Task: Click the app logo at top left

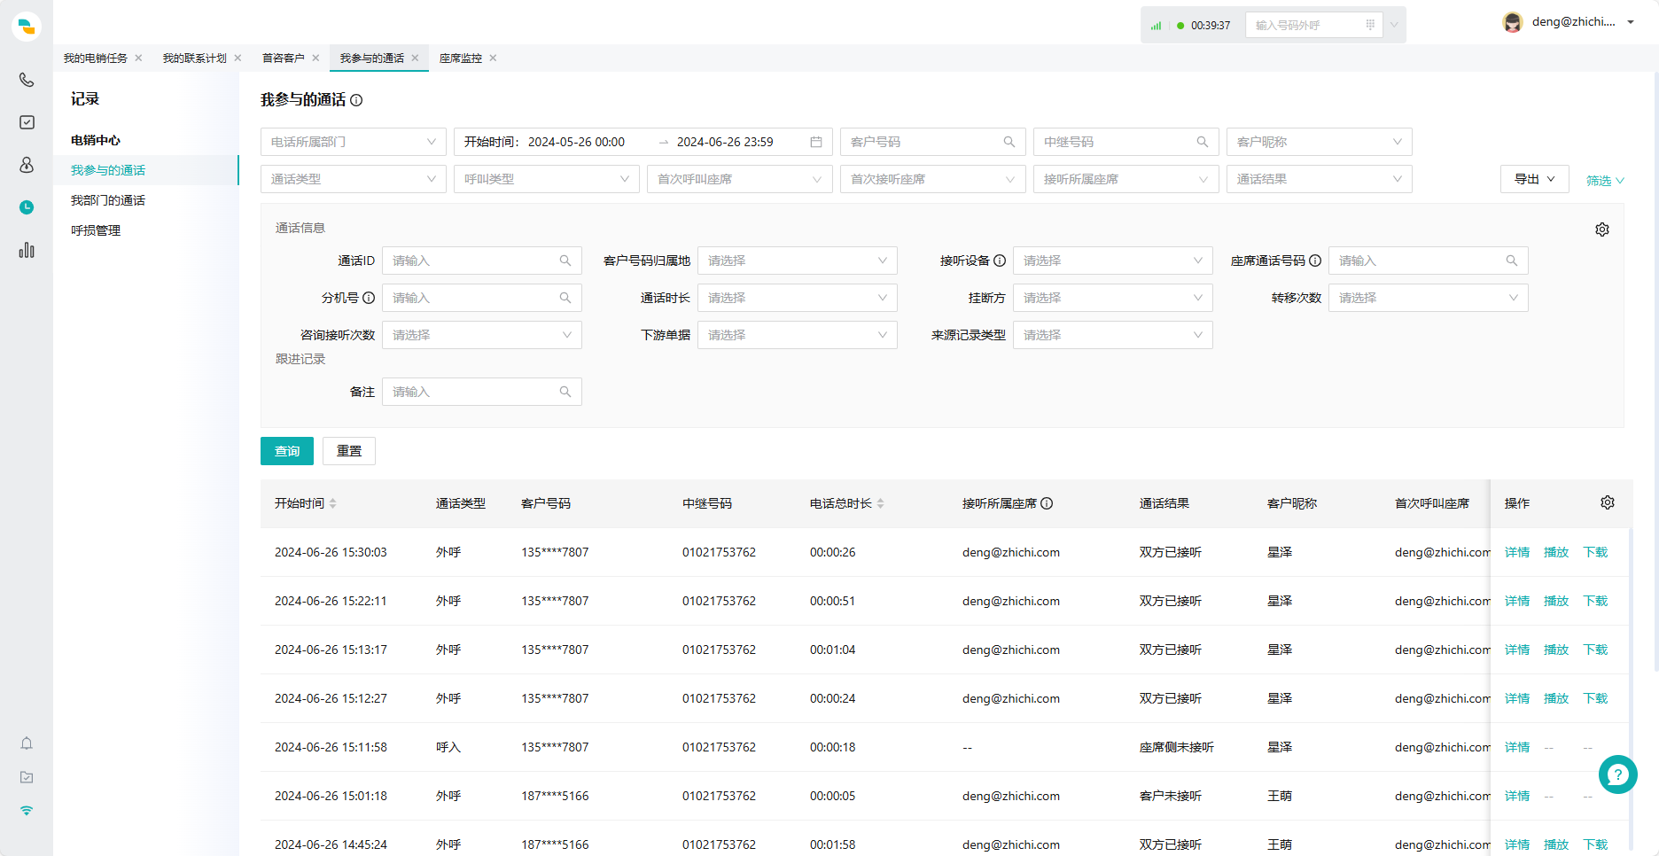Action: [x=27, y=27]
